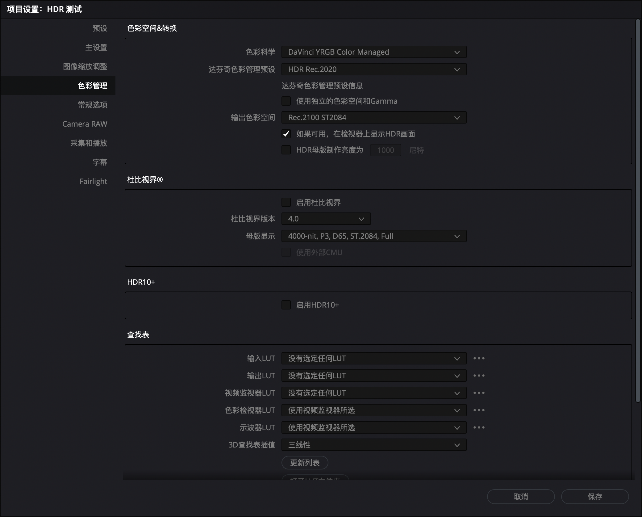Click the three-dot icon beside 输入LUT
This screenshot has height=517, width=642.
[479, 358]
